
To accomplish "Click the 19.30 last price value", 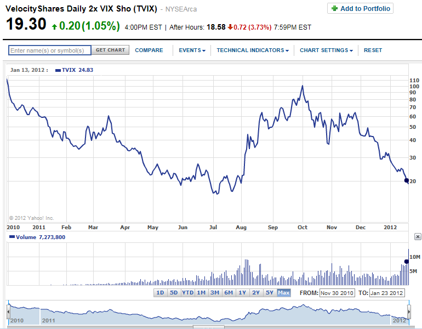I will pos(26,24).
